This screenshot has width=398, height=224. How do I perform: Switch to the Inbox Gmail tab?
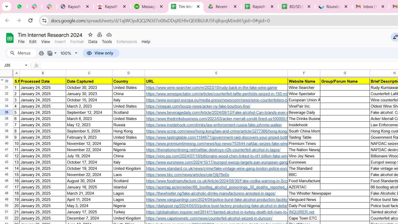(367, 6)
